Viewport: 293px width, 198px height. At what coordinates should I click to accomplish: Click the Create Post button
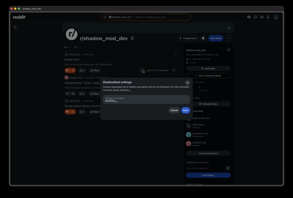[188, 38]
